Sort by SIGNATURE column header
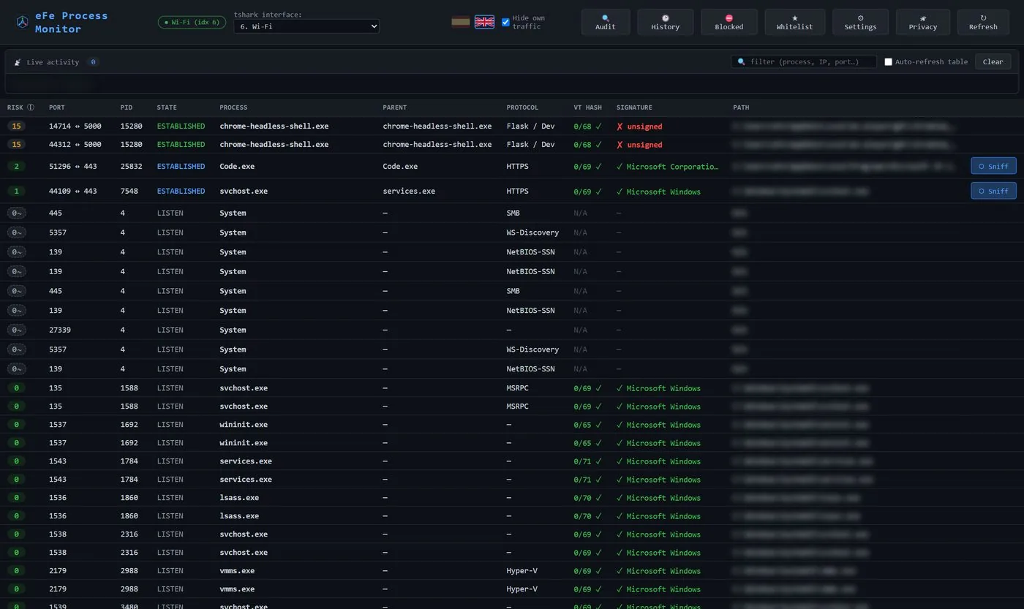 pyautogui.click(x=634, y=107)
